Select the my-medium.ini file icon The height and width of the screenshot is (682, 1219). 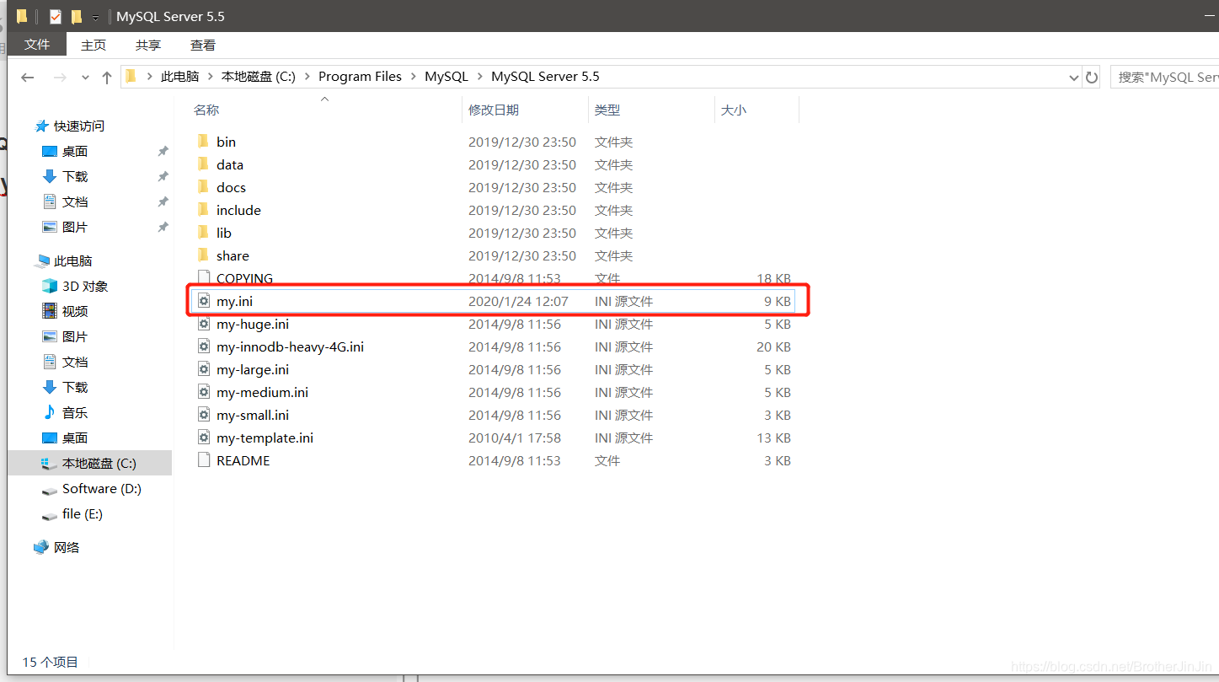tap(202, 392)
